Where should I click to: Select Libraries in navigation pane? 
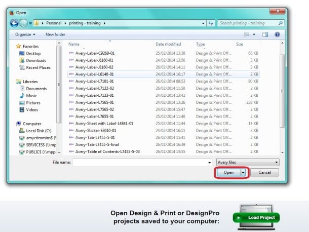27,82
